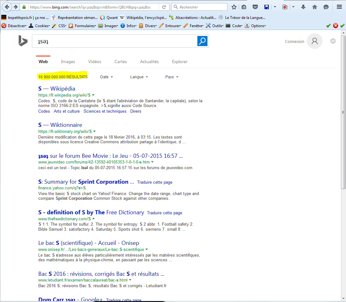Open the Firefox downloads arrow
Screen dimensions: 346x302
click(303, 7)
